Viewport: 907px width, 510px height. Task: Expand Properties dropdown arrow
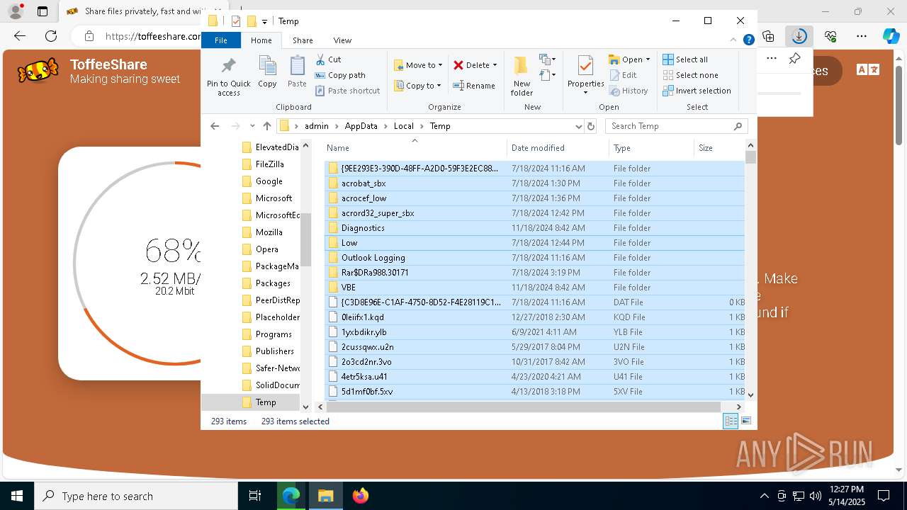click(585, 93)
